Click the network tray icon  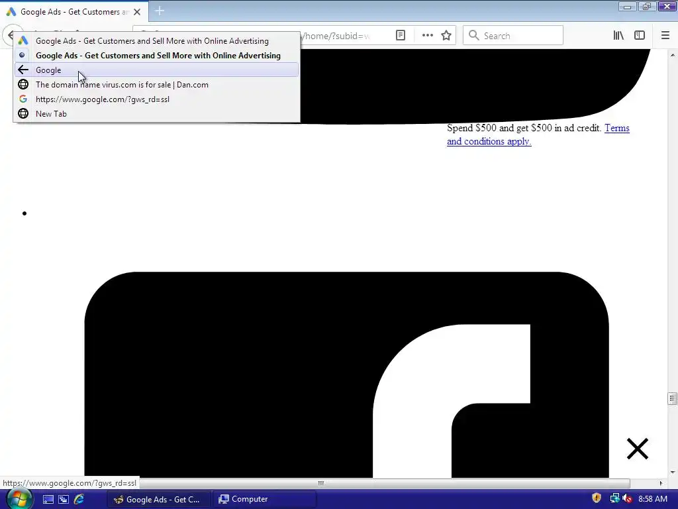[x=614, y=498]
